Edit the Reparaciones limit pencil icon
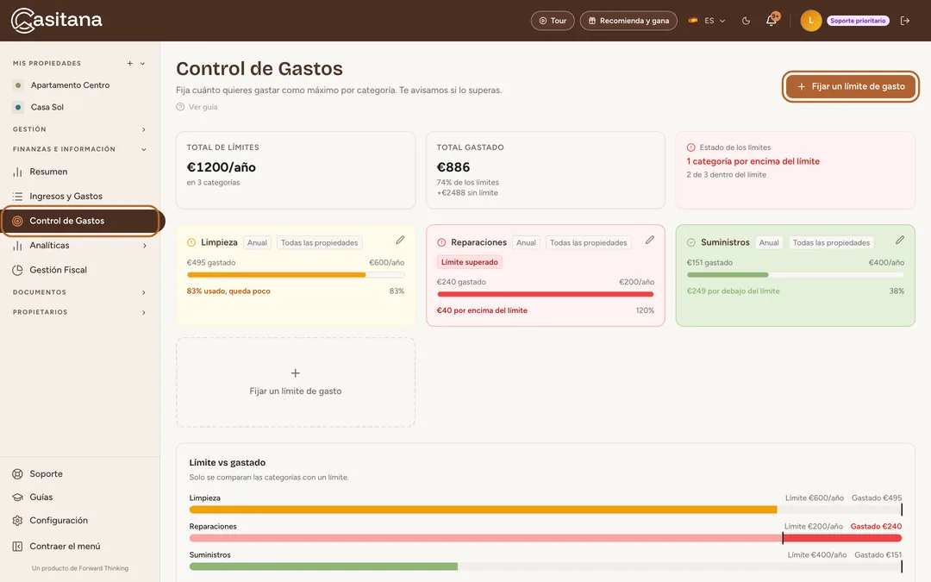 coord(650,240)
